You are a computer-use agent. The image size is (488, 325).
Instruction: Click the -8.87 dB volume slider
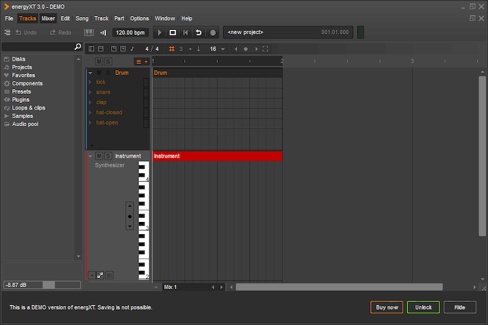(41, 285)
